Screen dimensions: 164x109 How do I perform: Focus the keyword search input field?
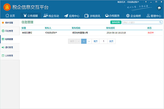(141, 22)
